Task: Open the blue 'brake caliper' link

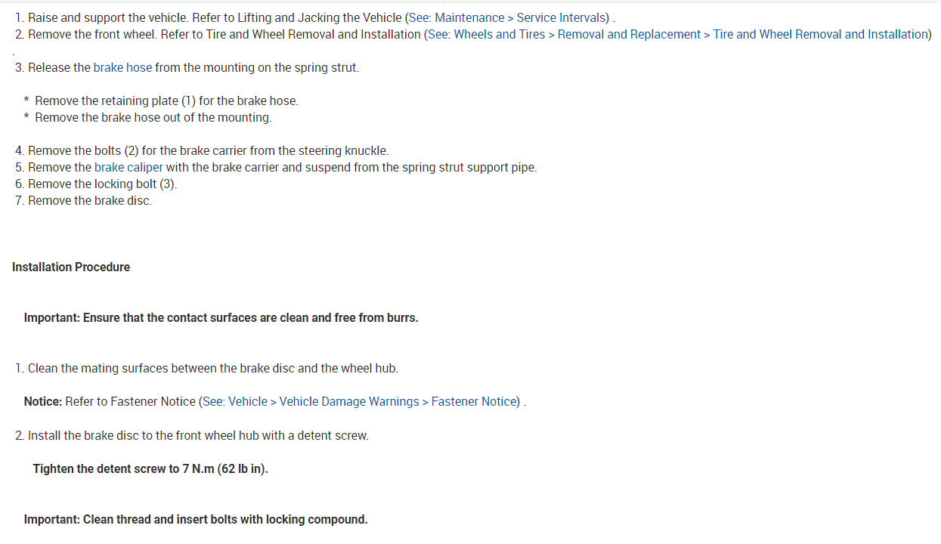Action: [x=128, y=167]
